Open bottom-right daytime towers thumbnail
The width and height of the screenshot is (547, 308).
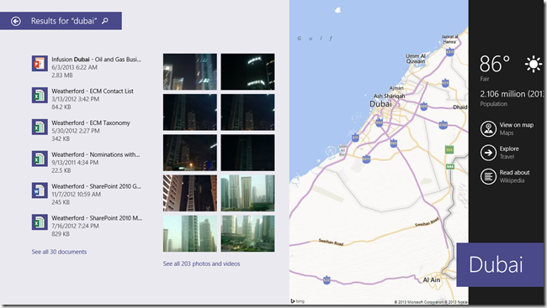tap(247, 233)
